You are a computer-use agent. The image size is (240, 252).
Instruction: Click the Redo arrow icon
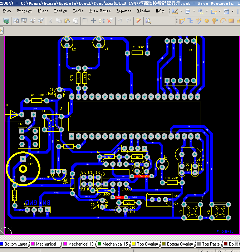tap(128, 21)
